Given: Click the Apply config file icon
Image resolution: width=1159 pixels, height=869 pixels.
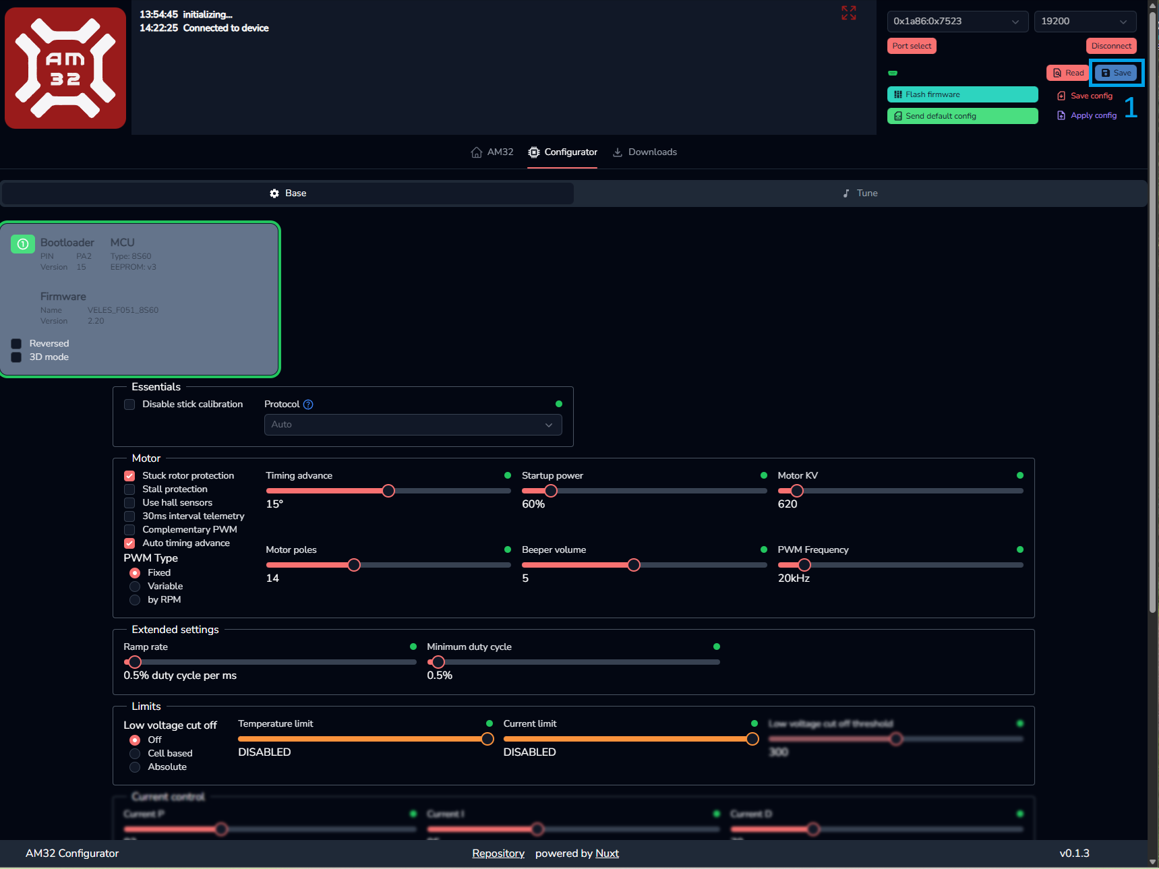Looking at the screenshot, I should pos(1061,115).
